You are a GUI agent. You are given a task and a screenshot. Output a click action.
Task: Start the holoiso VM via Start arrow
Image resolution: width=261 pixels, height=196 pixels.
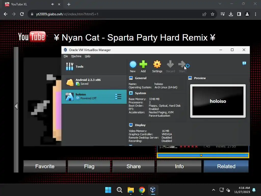click(182, 67)
